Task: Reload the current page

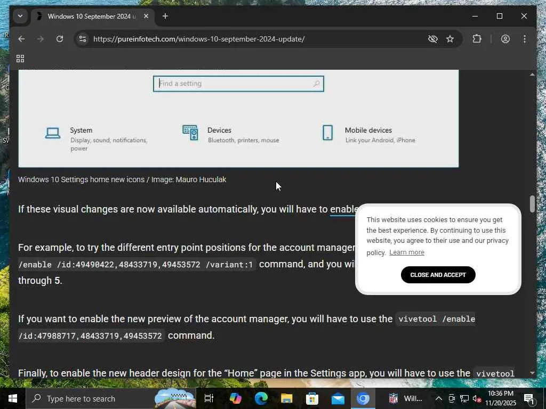Action: click(60, 39)
